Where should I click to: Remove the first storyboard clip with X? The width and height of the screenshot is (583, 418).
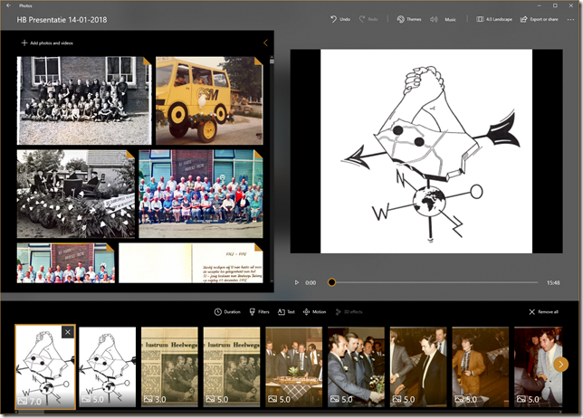[68, 333]
